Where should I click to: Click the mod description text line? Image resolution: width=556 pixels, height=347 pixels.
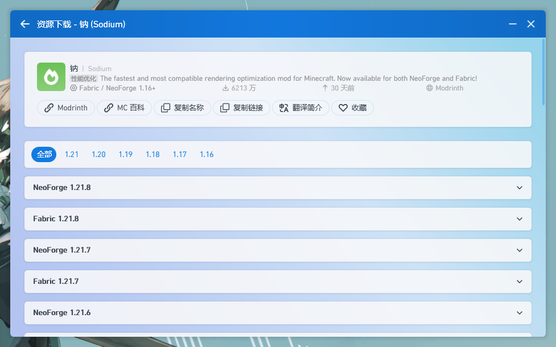click(289, 79)
